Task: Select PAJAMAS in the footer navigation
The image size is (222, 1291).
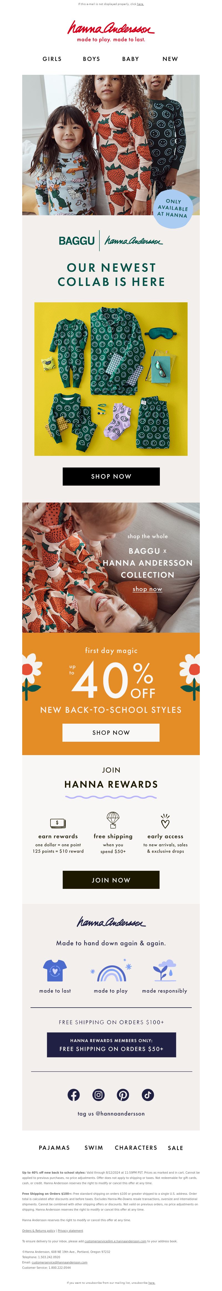Action: point(54,1148)
